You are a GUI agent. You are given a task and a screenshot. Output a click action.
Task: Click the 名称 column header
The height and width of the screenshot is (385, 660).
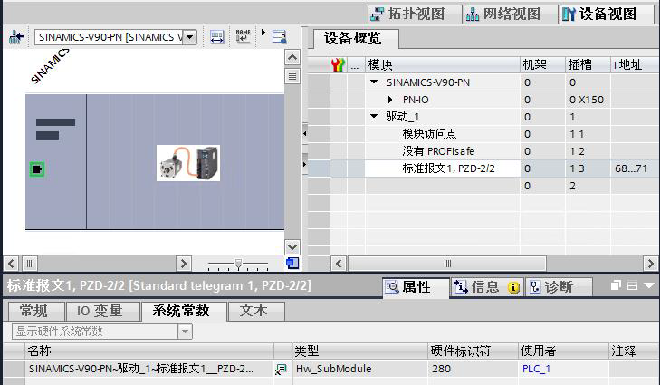pyautogui.click(x=149, y=351)
